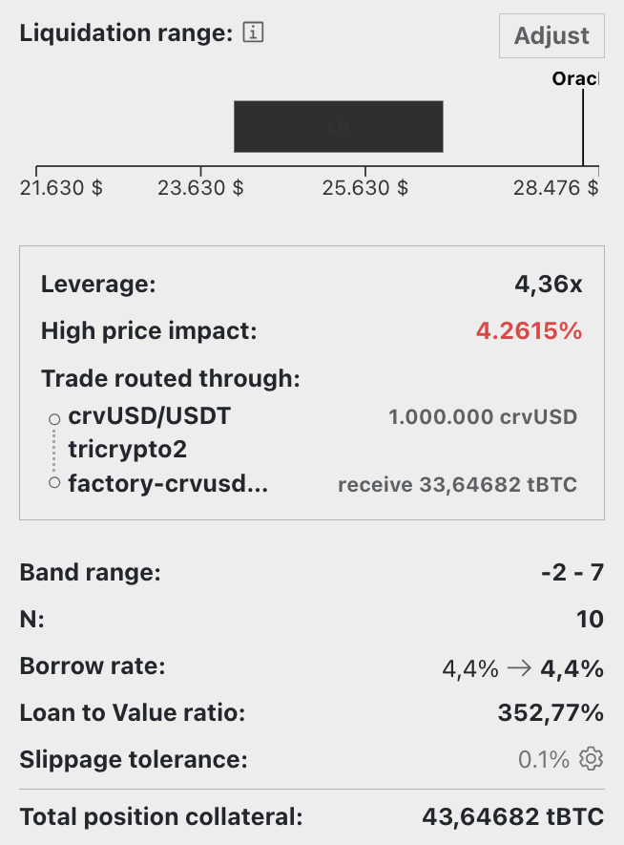Click the 1.000.000 crvUSD amount
The height and width of the screenshot is (845, 624).
coord(483,417)
